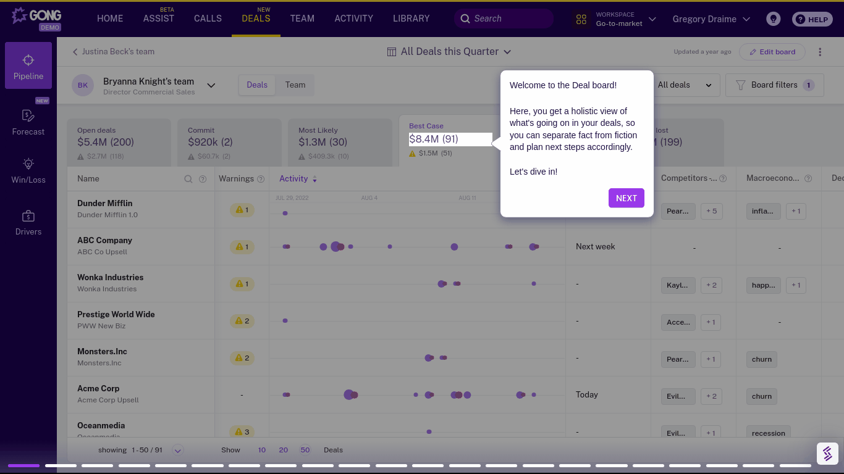Open the HELP button
The width and height of the screenshot is (844, 474).
[812, 19]
